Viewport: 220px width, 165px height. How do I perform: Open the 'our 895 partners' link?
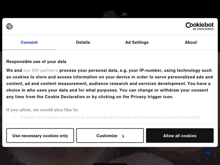coord(41,70)
